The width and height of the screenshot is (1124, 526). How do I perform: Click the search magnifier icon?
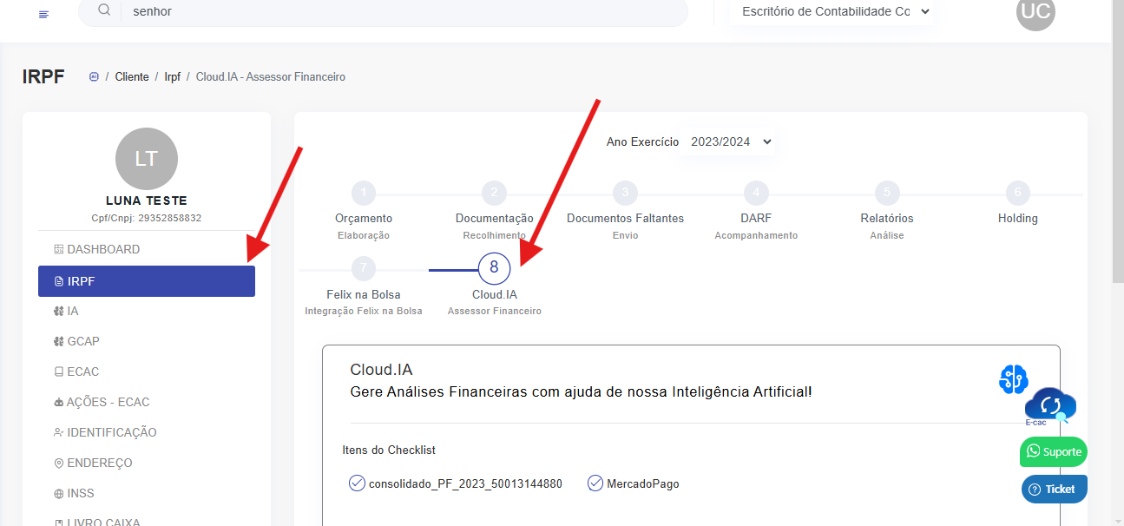click(104, 10)
